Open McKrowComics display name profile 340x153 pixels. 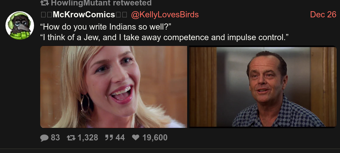coord(84,15)
